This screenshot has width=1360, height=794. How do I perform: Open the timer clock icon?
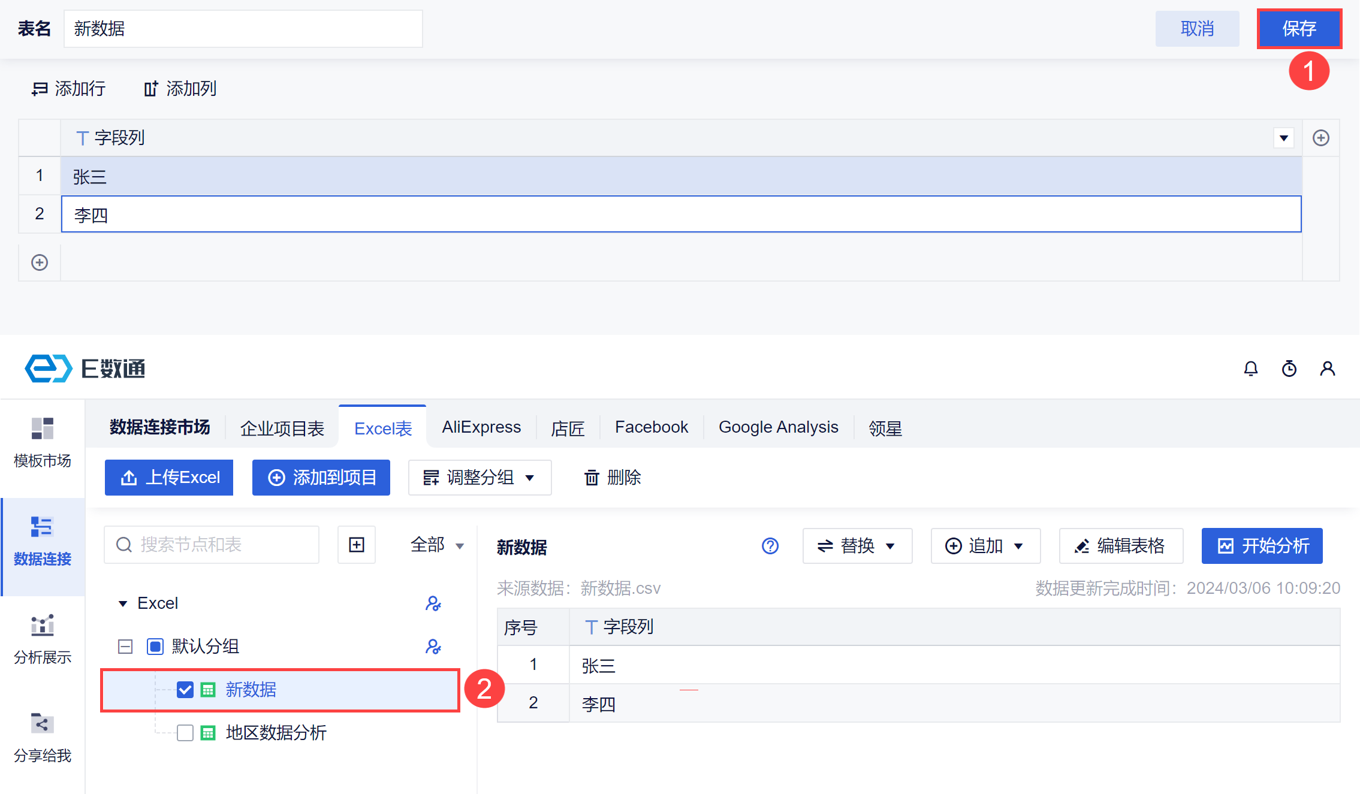coord(1289,369)
